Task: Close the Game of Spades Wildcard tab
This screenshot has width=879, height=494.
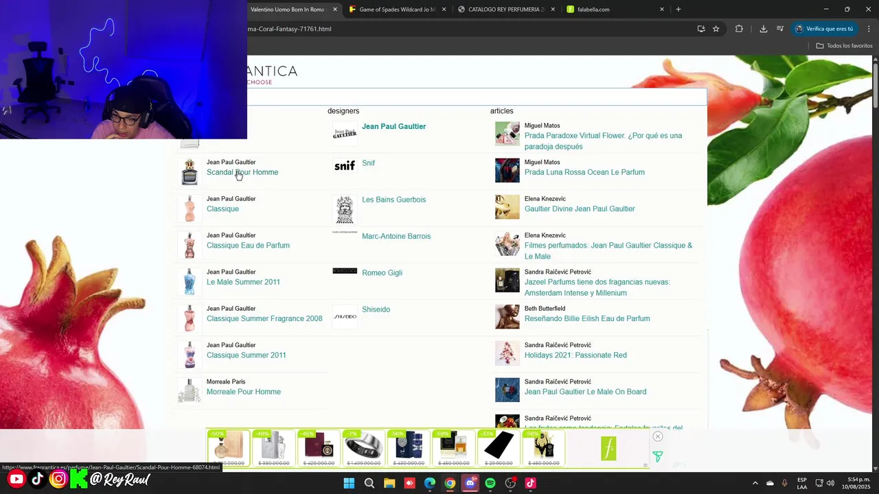Action: click(444, 10)
